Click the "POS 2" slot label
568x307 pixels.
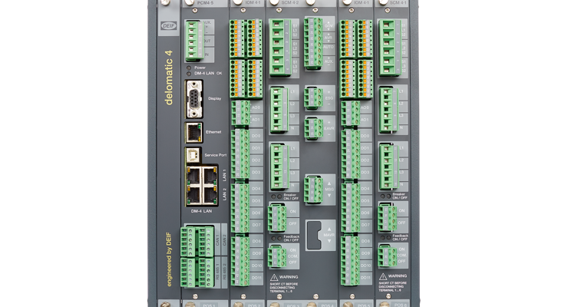coord(254,305)
